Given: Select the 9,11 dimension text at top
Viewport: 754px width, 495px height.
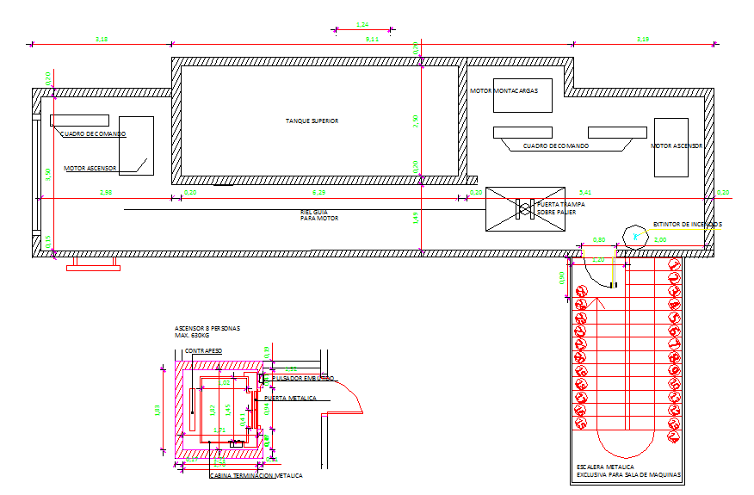Looking at the screenshot, I should 372,40.
